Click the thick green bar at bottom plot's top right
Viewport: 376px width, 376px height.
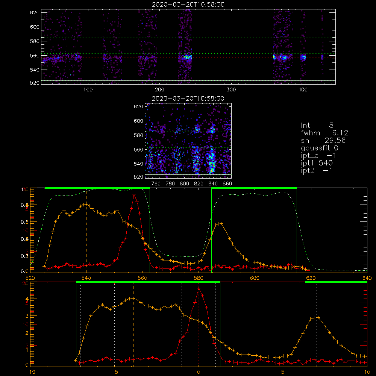coord(336,282)
